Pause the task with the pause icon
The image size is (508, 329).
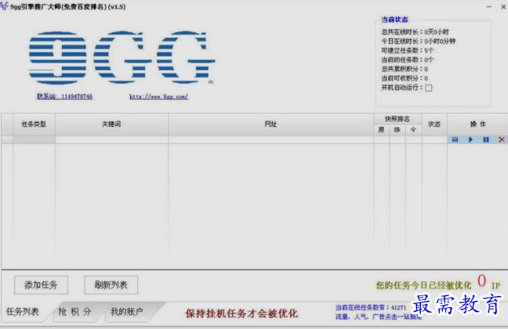pyautogui.click(x=486, y=139)
